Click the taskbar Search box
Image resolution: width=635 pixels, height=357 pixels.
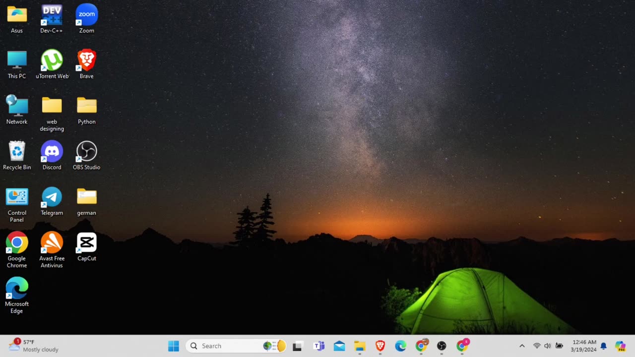[236, 346]
